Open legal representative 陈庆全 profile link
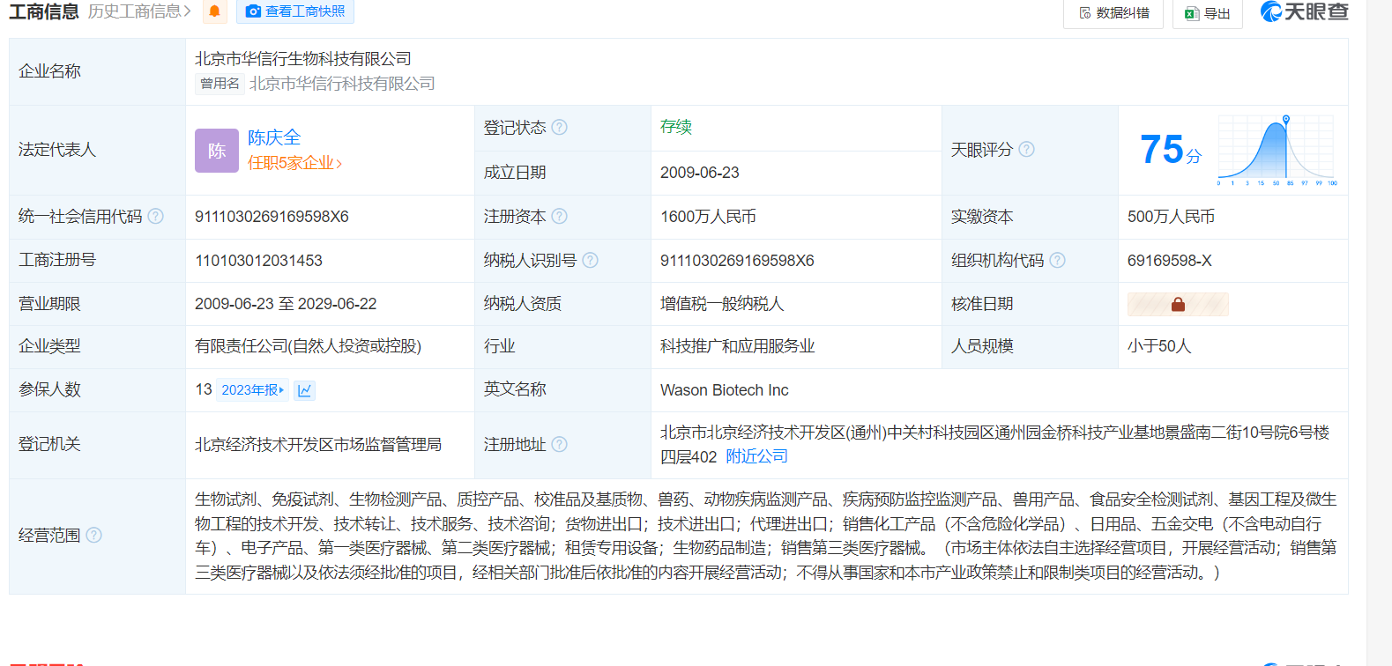 (x=274, y=137)
